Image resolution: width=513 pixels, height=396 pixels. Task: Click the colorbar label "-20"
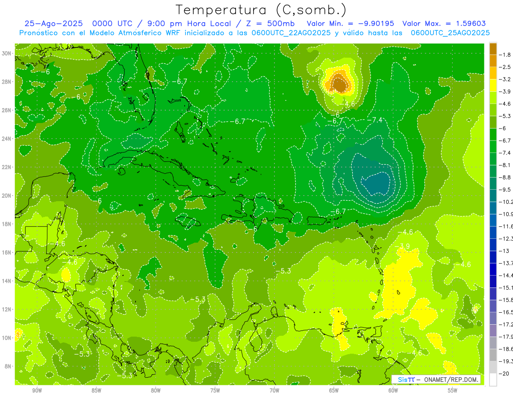pos(505,373)
